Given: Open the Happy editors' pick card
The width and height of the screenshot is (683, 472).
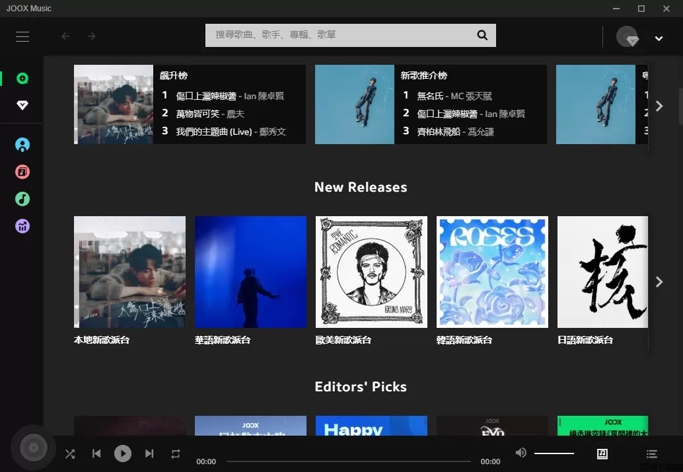Looking at the screenshot, I should pos(372,426).
